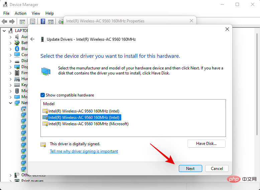Click the Have Disk... button
Viewport: 260px width, 190px height.
[207, 144]
